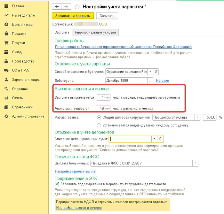Image resolution: width=224 pixels, height=214 pixels.
Task: Open Склад menu item
Action: 17,52
